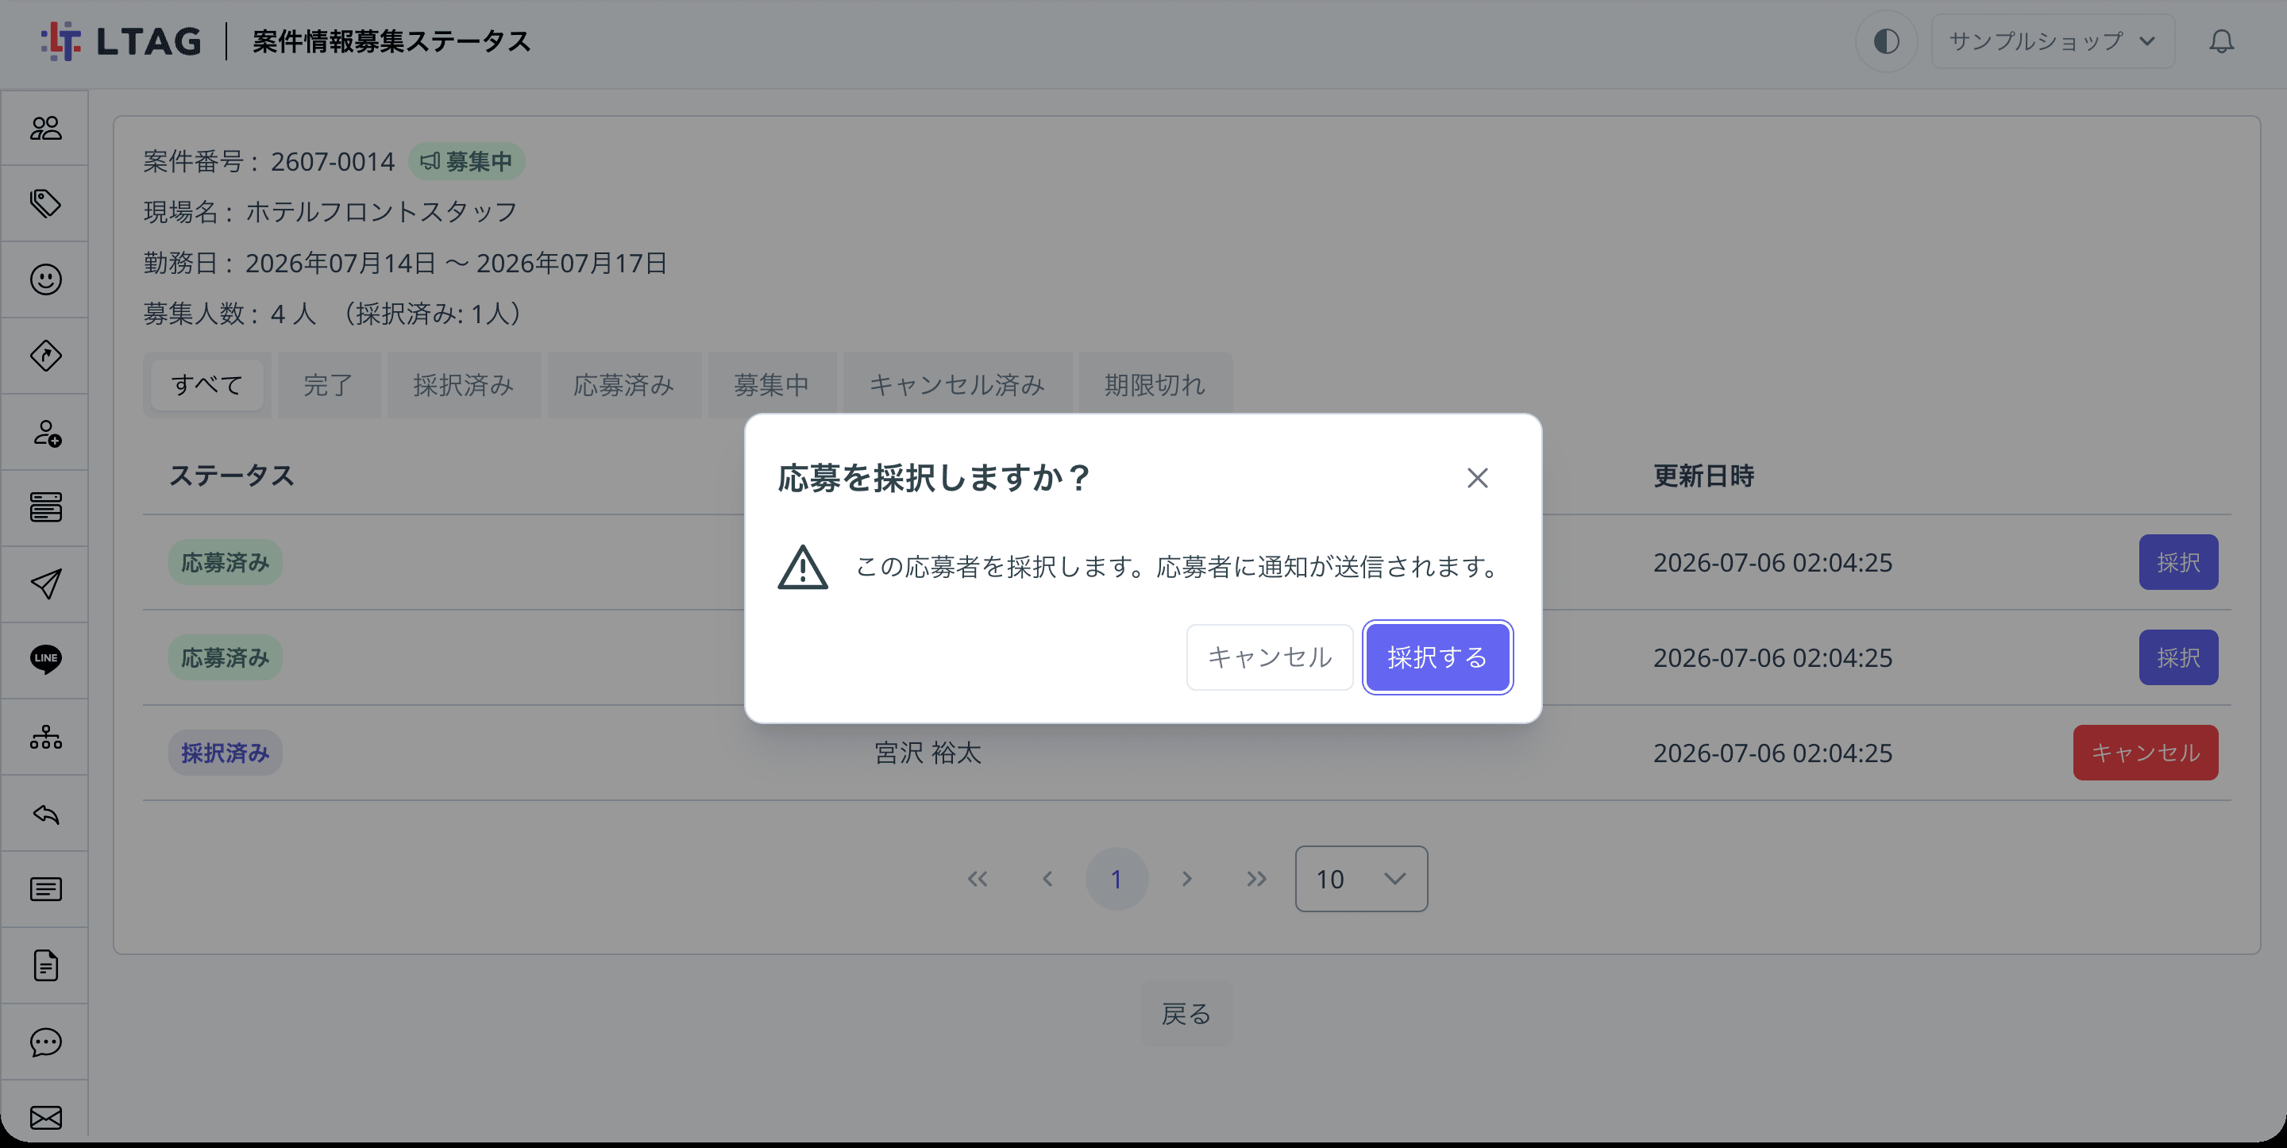This screenshot has width=2287, height=1148.
Task: Click the 募集中 status badge near case number
Action: click(466, 162)
